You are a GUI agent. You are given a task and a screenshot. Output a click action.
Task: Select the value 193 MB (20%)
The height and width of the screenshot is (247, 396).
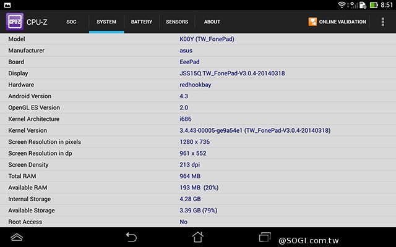(x=199, y=188)
